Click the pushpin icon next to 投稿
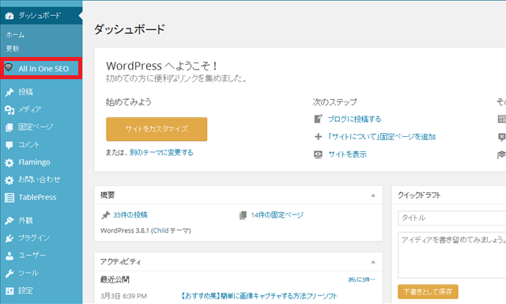The width and height of the screenshot is (506, 304). [x=9, y=92]
